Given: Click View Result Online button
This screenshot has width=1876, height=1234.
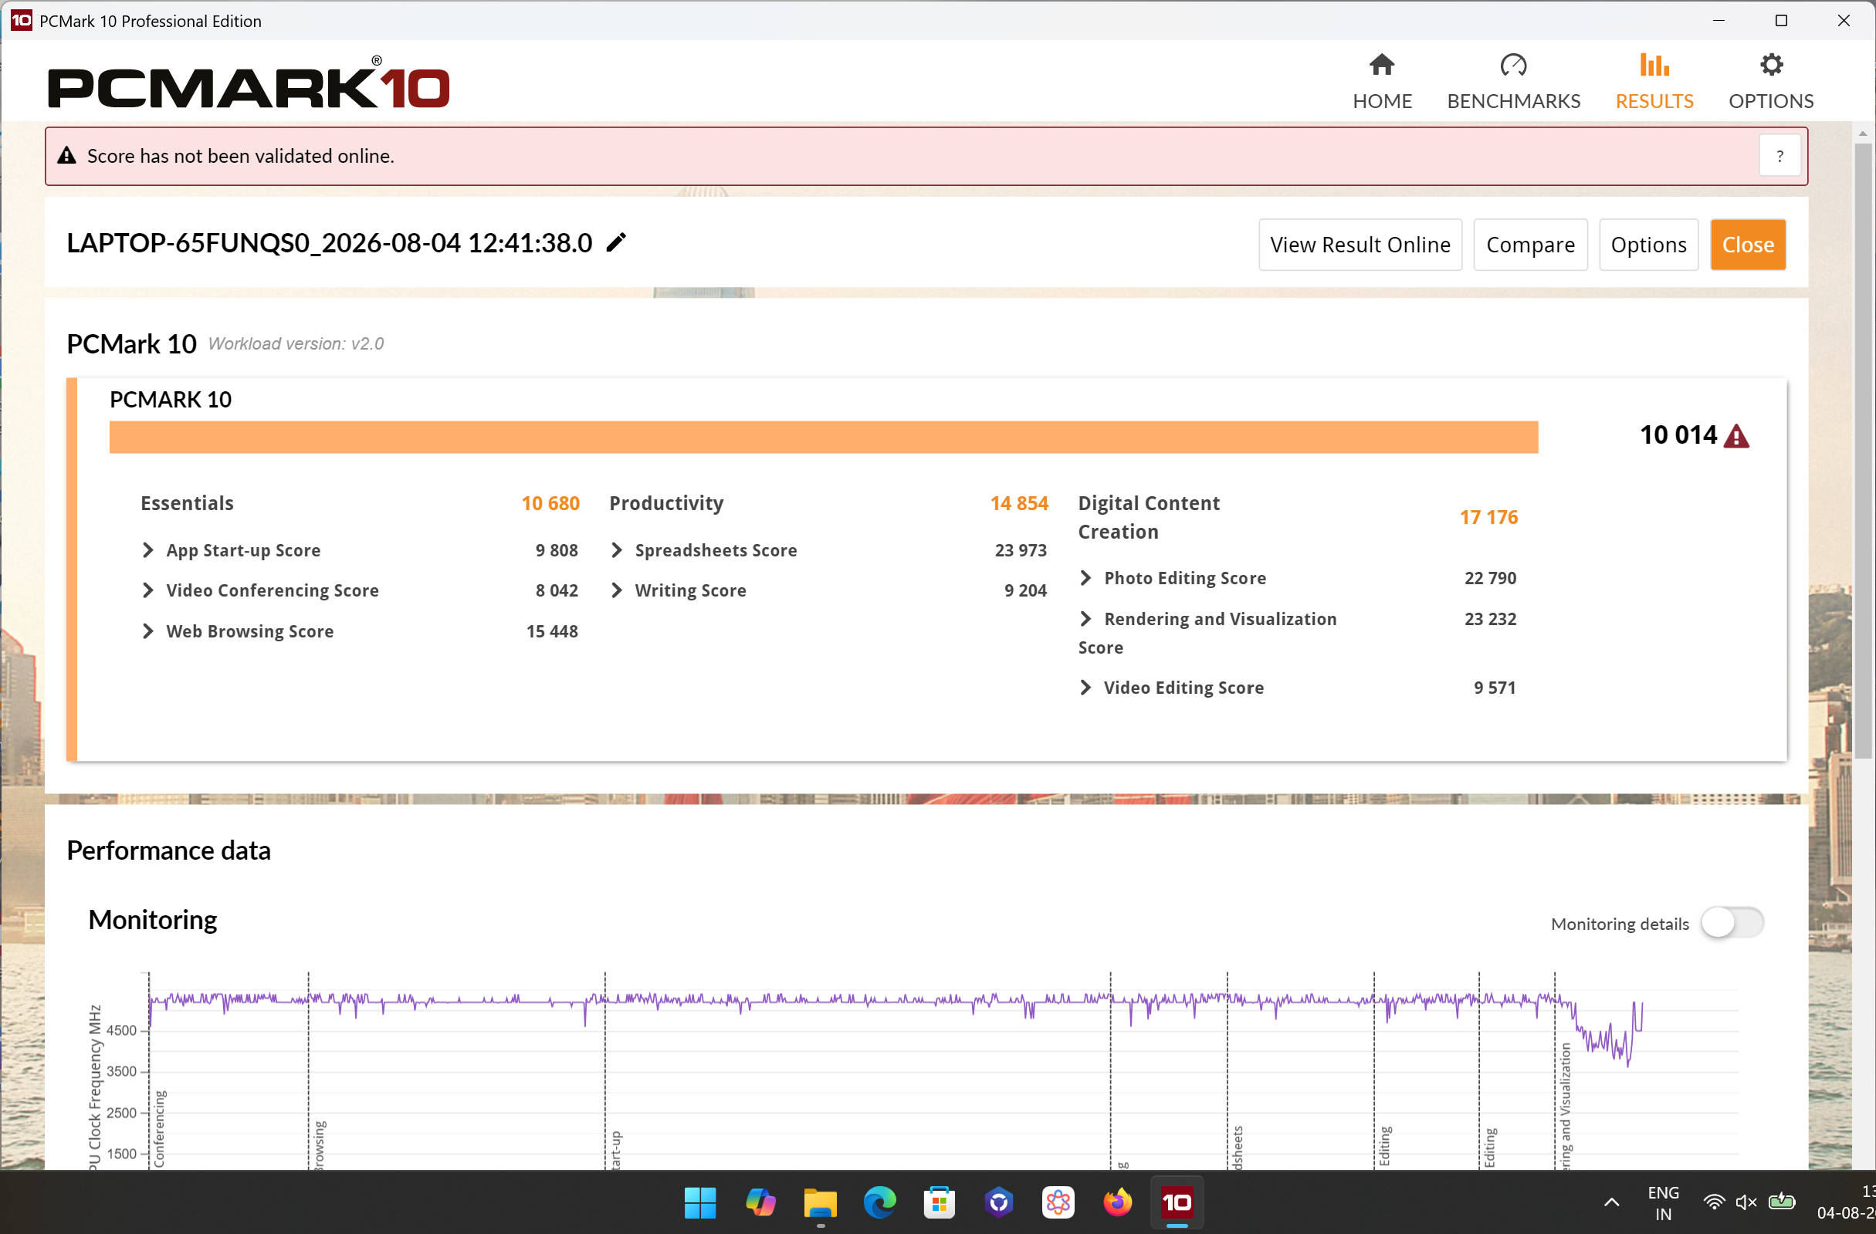Looking at the screenshot, I should pyautogui.click(x=1360, y=245).
